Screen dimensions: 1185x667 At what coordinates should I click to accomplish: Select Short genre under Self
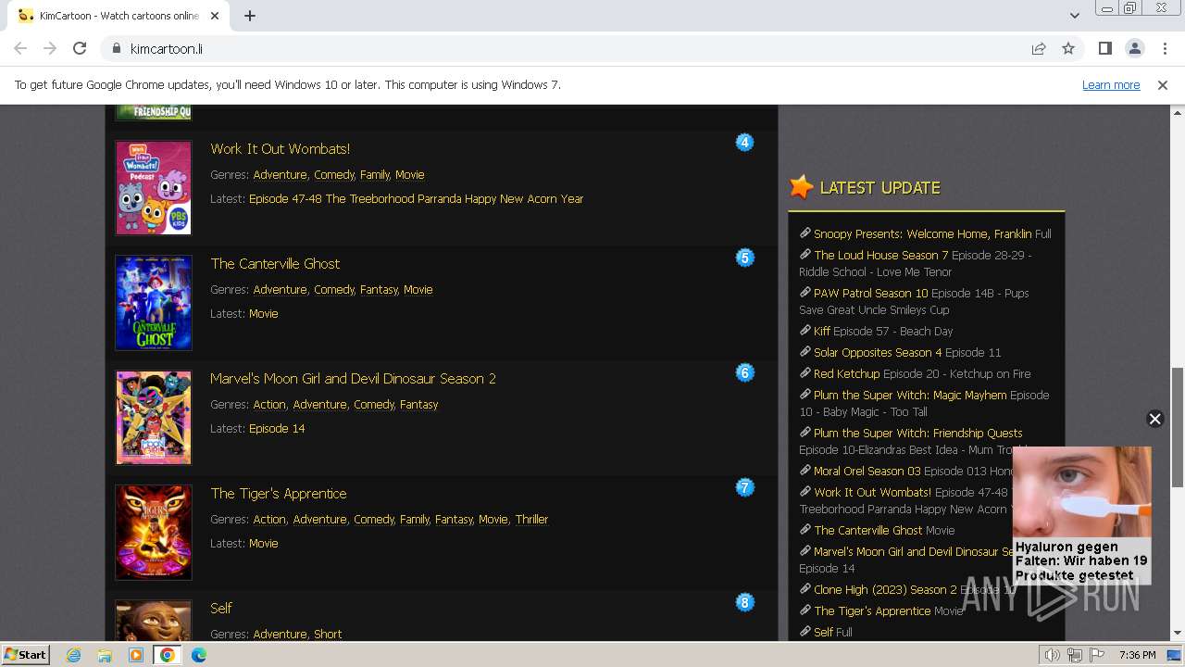point(328,634)
